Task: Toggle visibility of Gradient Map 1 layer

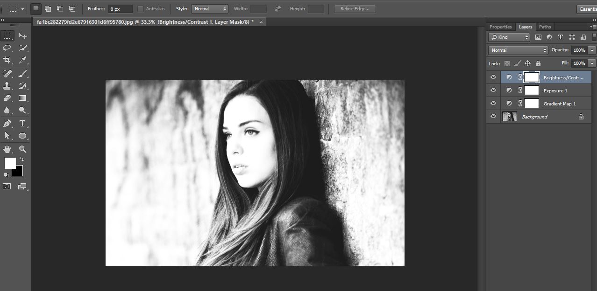Action: pyautogui.click(x=493, y=104)
